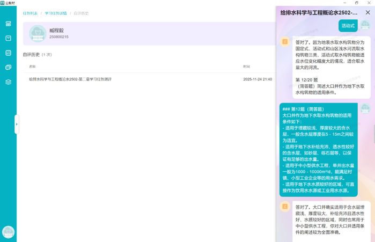This screenshot has height=242, width=375.
Task: Click 戚程毅's profile avatar picture
Action: (x=38, y=34)
